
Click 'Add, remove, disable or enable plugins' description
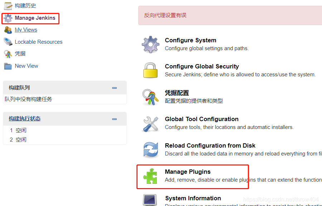point(243,180)
